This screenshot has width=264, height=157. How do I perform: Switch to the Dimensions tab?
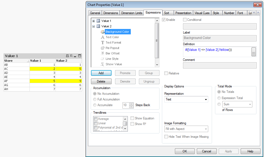coord(111,13)
